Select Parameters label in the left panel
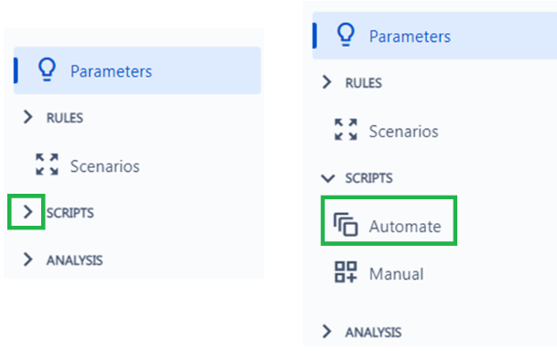The height and width of the screenshot is (351, 557). (112, 71)
